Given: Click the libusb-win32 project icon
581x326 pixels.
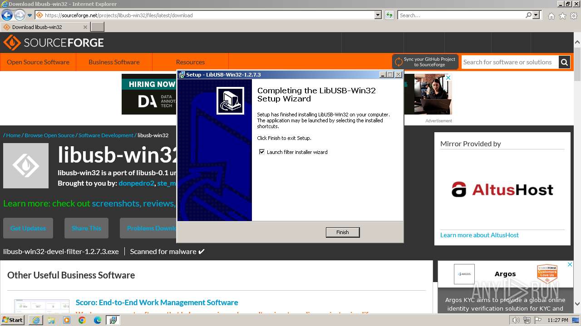Looking at the screenshot, I should point(26,166).
